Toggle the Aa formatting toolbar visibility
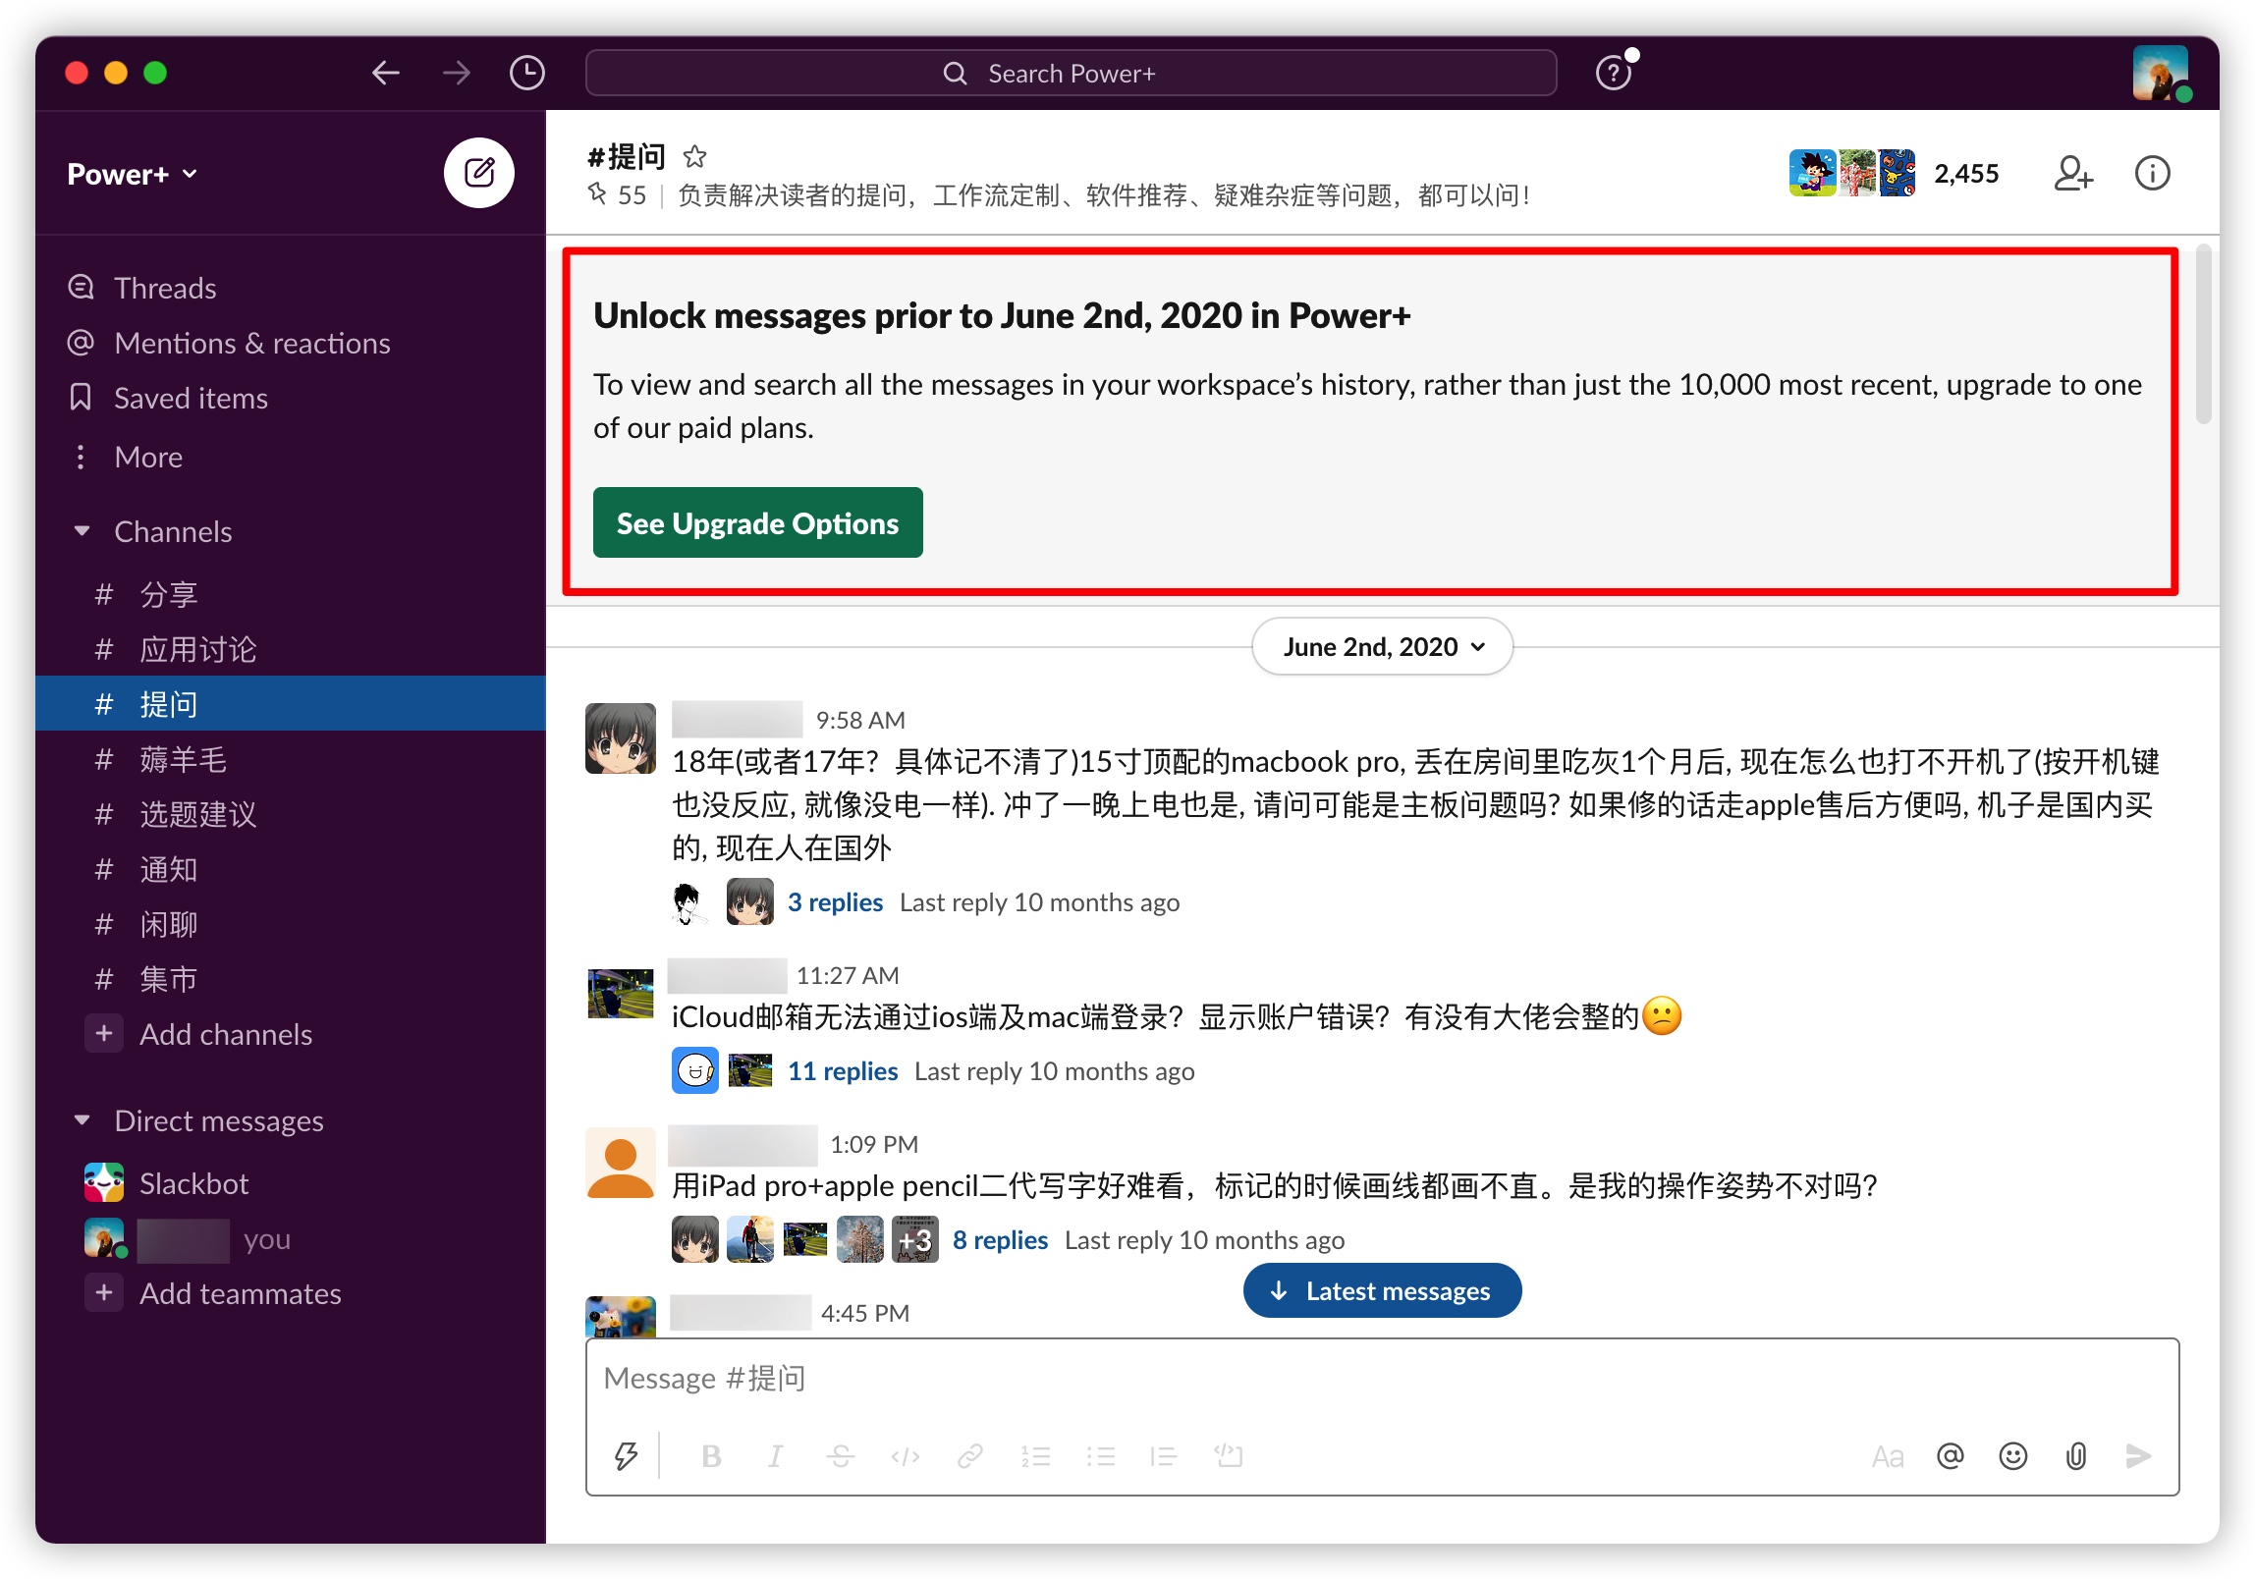 pos(1887,1455)
